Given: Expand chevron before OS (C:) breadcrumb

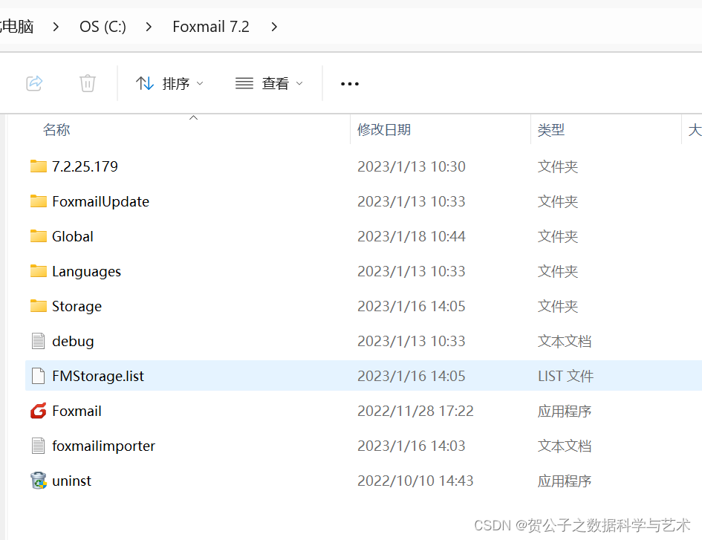Looking at the screenshot, I should pos(56,27).
